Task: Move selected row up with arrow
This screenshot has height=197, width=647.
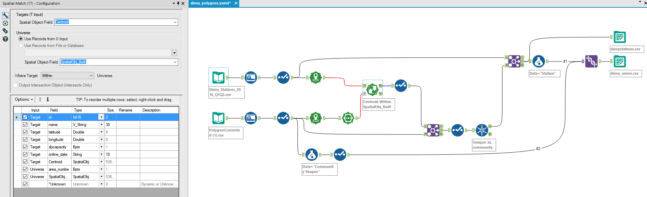Action: click(40, 99)
